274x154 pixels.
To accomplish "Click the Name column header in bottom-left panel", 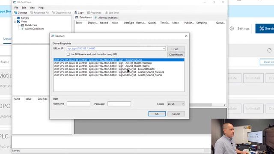I will pos(17,99).
